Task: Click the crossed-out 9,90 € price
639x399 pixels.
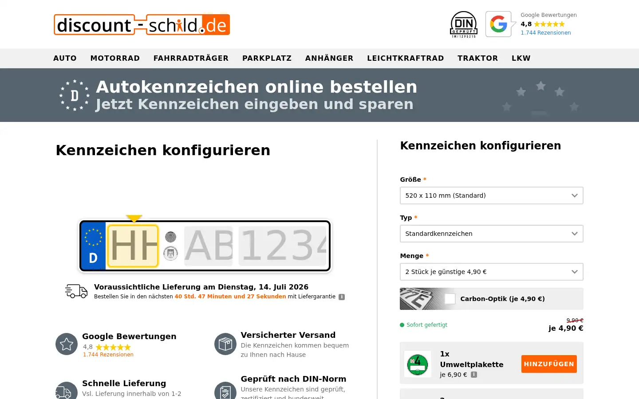Action: click(575, 321)
